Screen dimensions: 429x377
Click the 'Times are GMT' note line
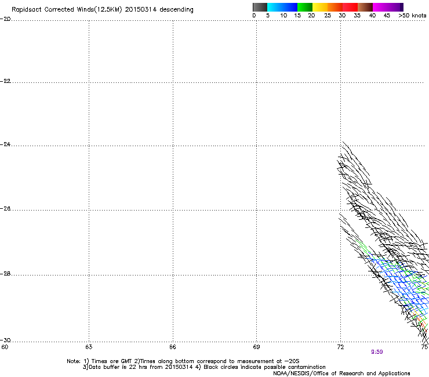(x=183, y=361)
